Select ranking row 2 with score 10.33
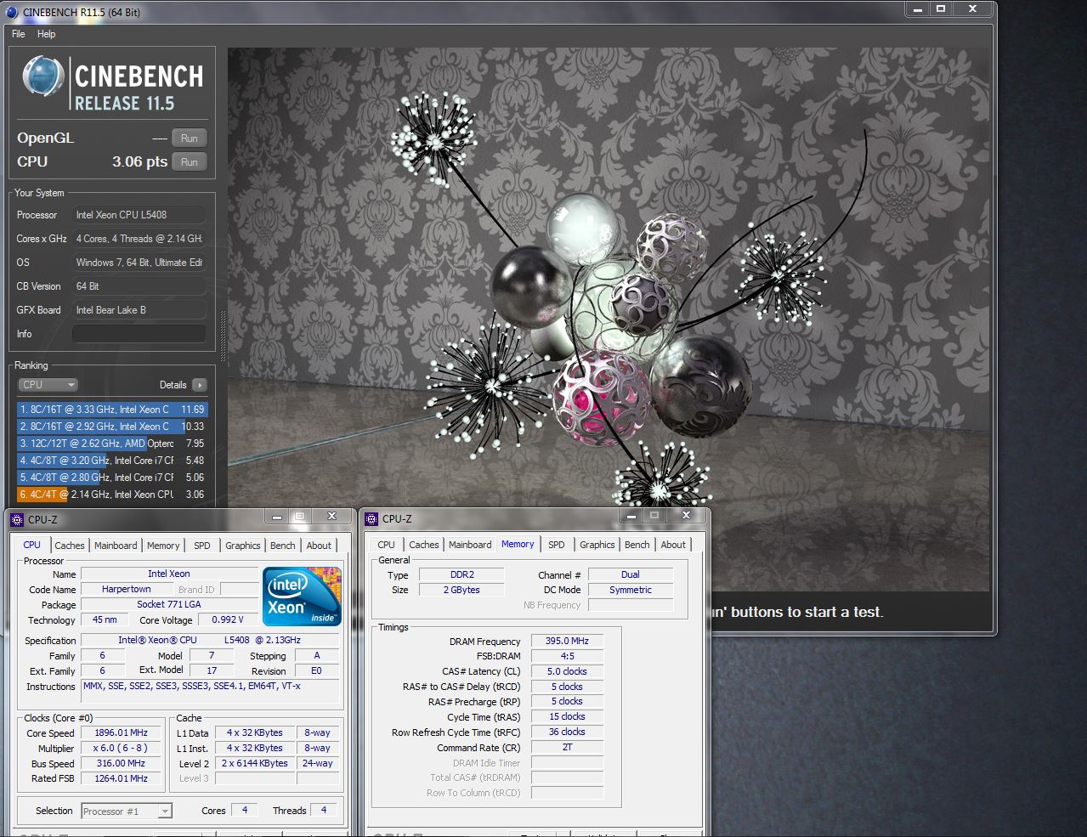This screenshot has width=1087, height=837. pos(111,427)
